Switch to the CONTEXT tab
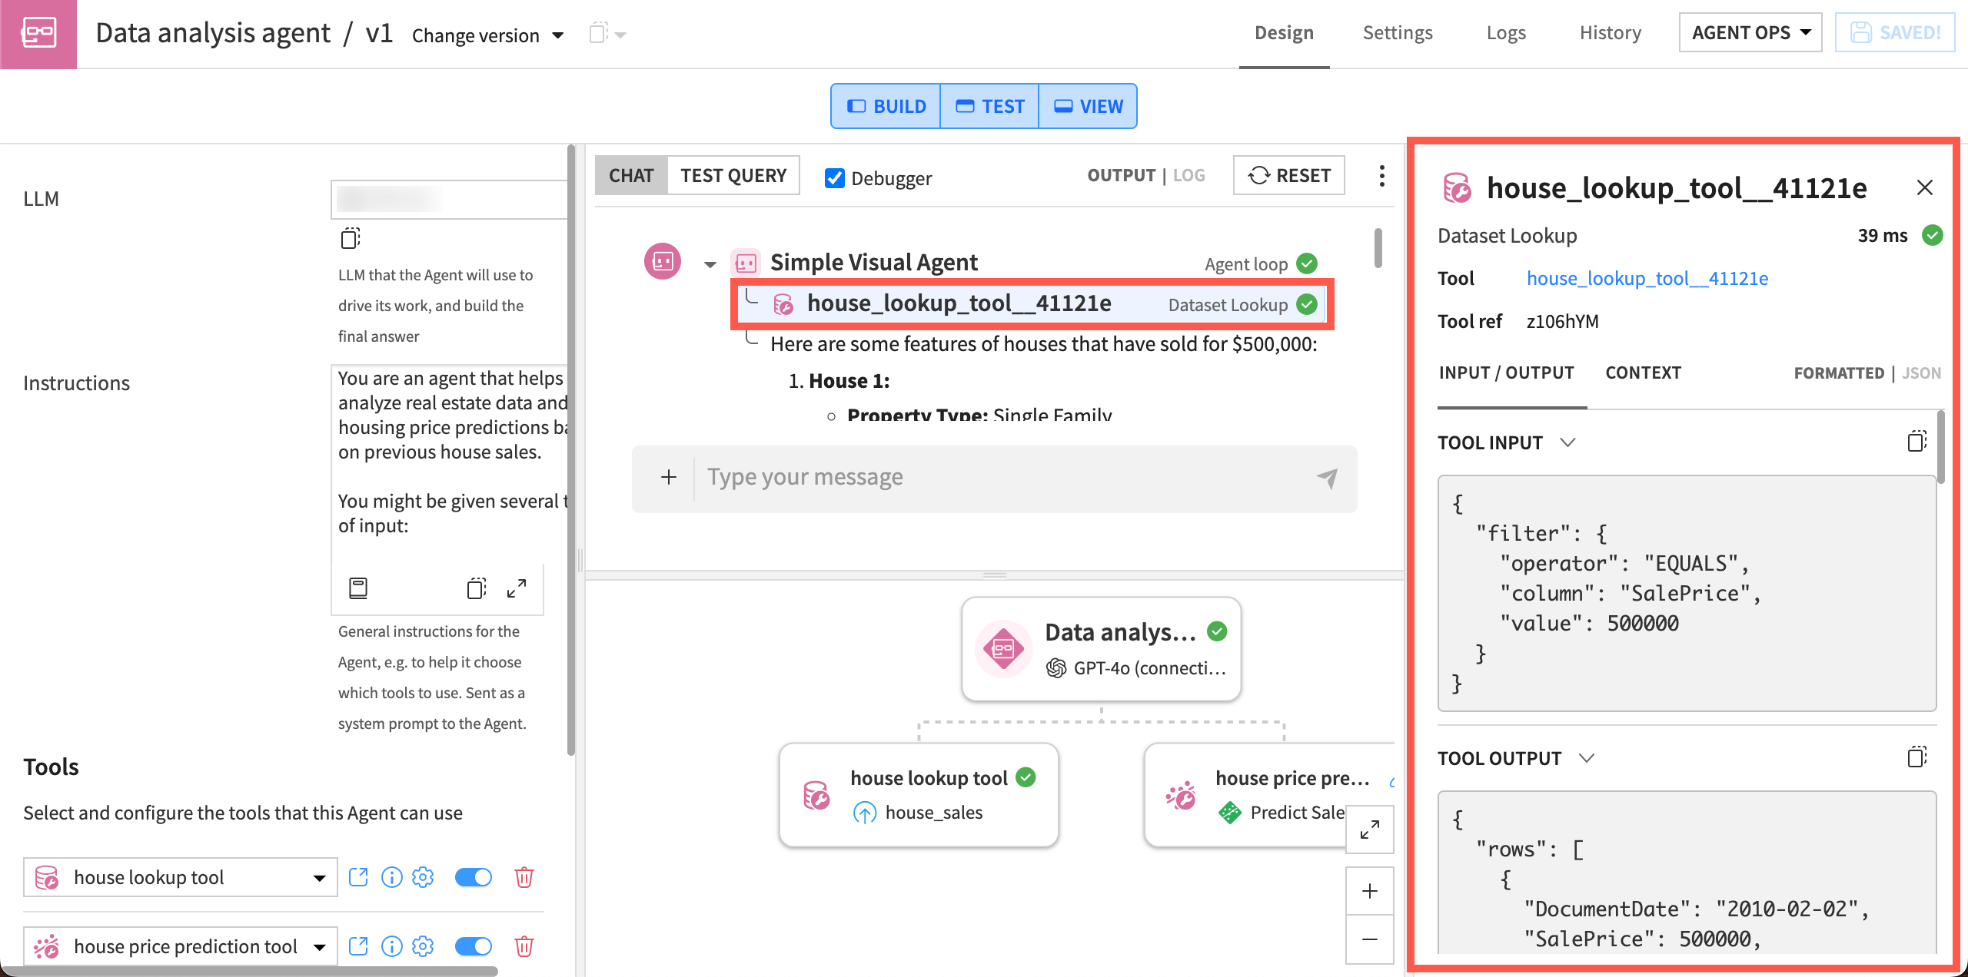 click(x=1643, y=373)
